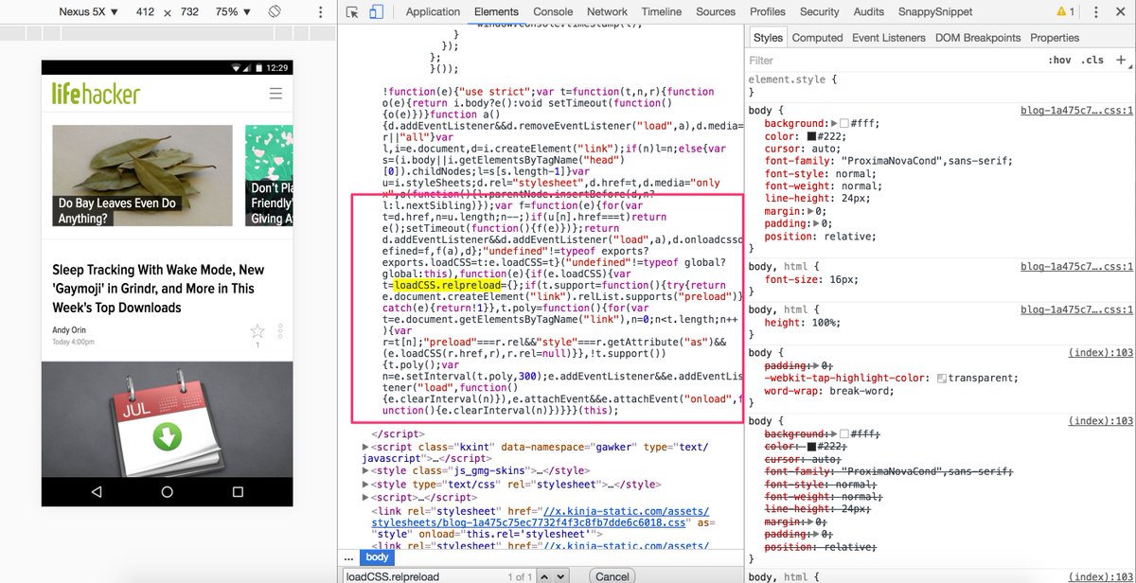Cancel the Elements search
Viewport: 1136px width, 583px height.
pos(612,576)
